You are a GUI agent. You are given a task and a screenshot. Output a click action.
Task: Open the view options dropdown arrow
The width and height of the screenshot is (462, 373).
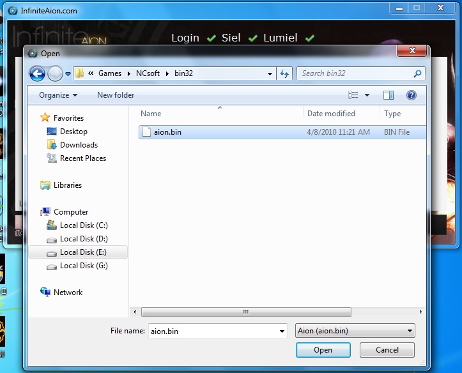367,95
